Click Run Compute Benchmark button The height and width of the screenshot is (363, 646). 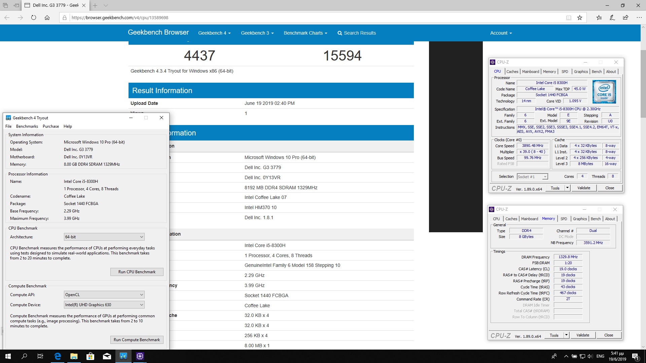coord(137,340)
